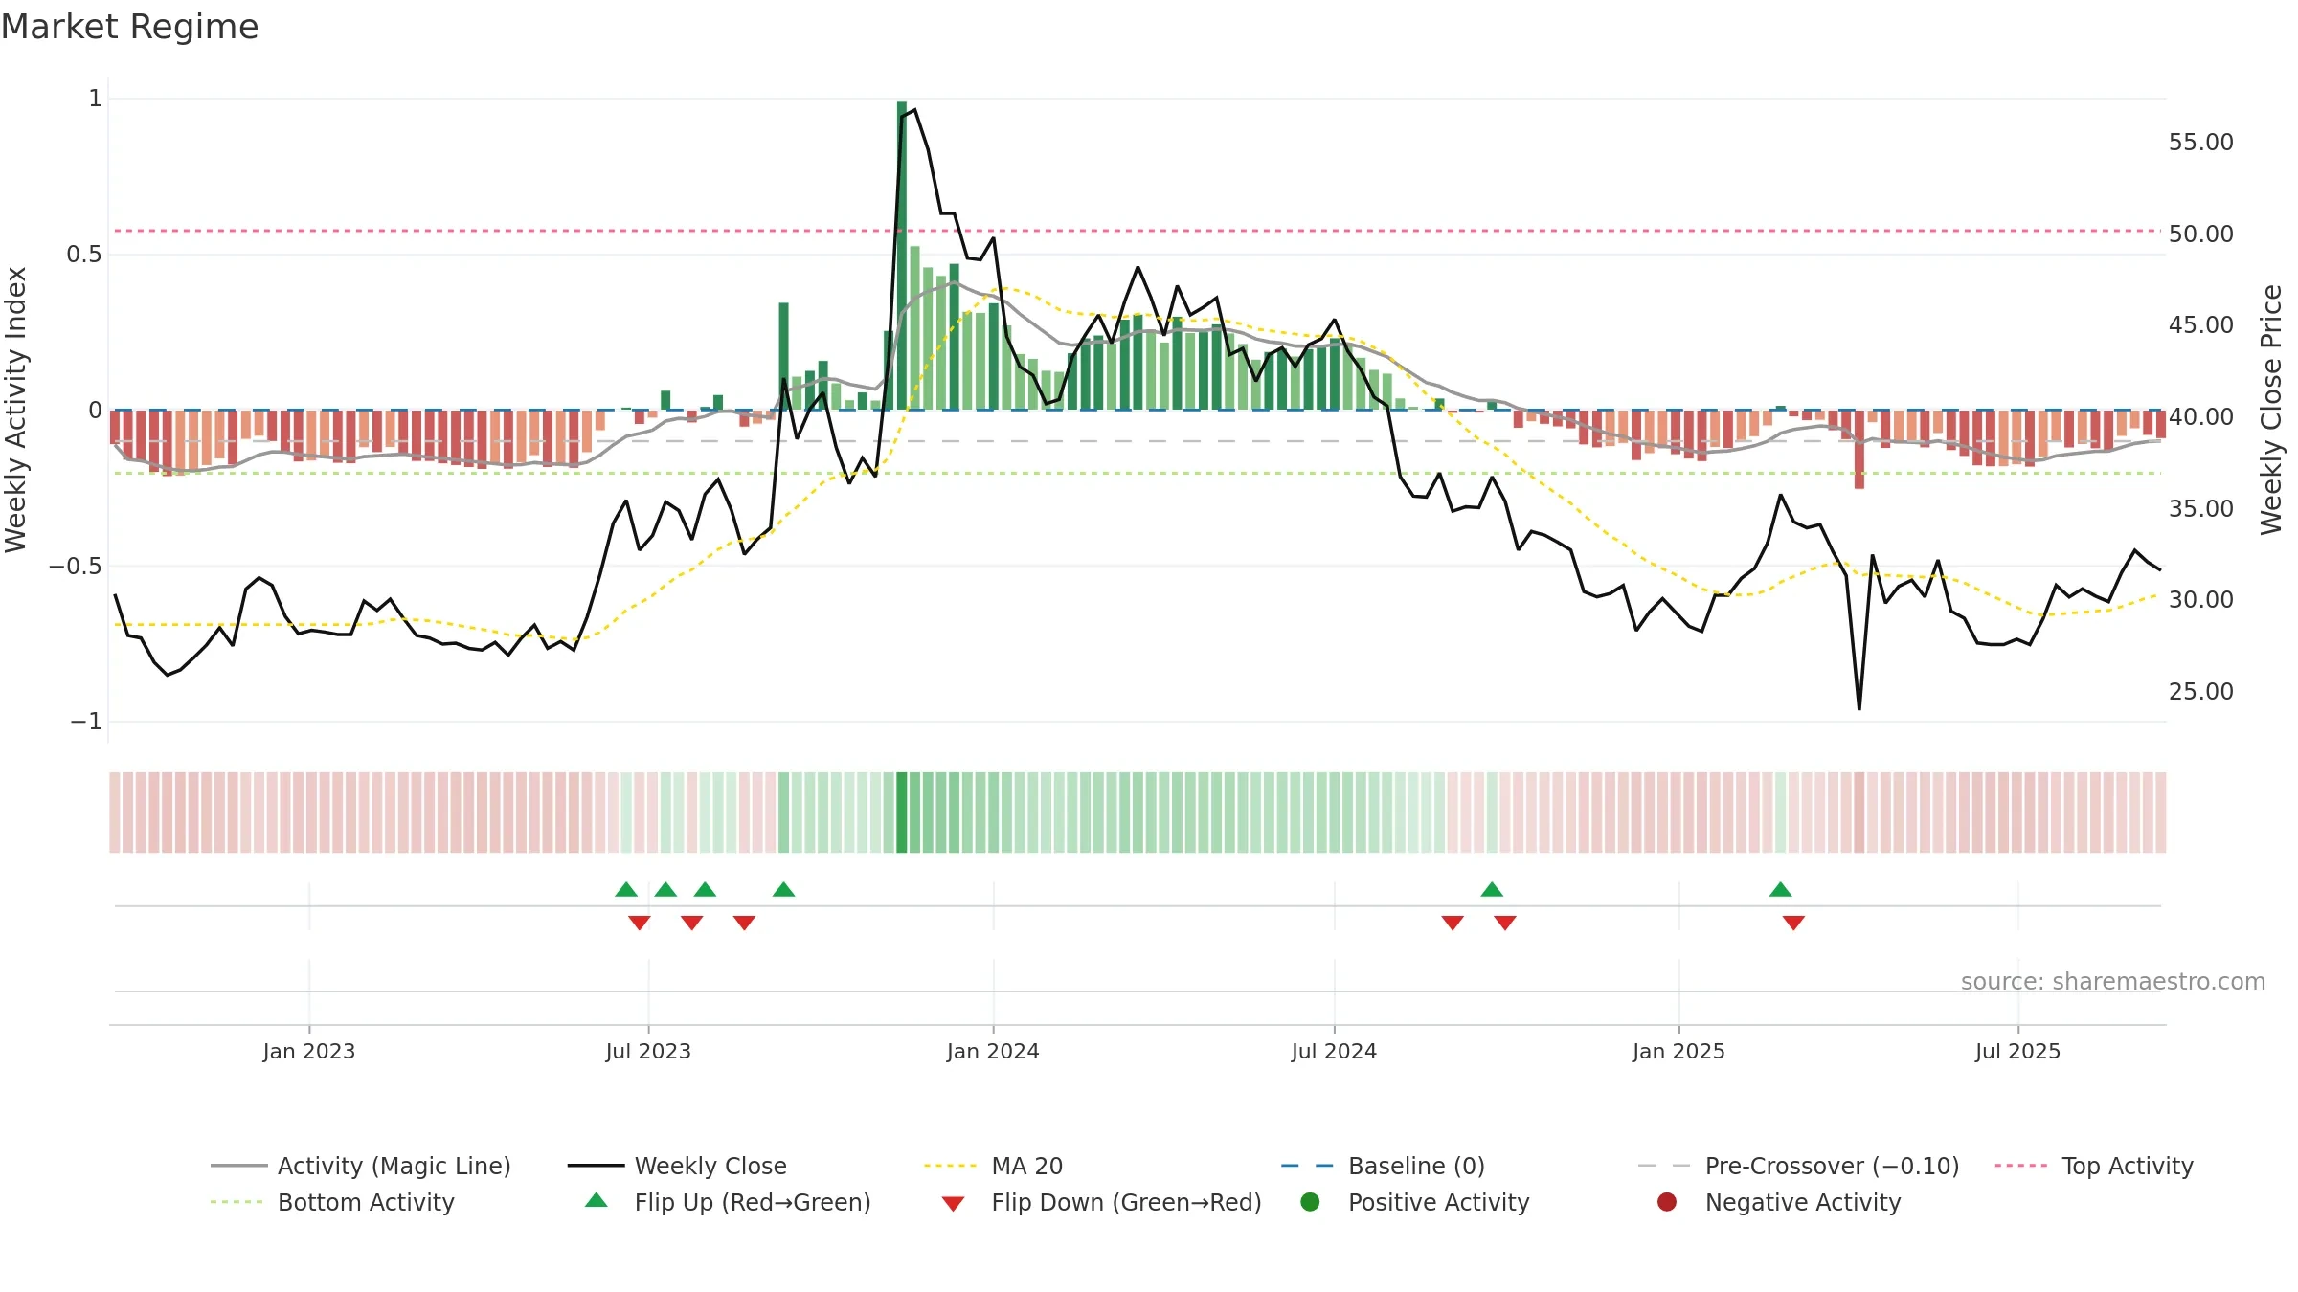Click the sharp price low on Weekly Close line in 2025
Viewport: 2298px width, 1292px height.
(1859, 708)
